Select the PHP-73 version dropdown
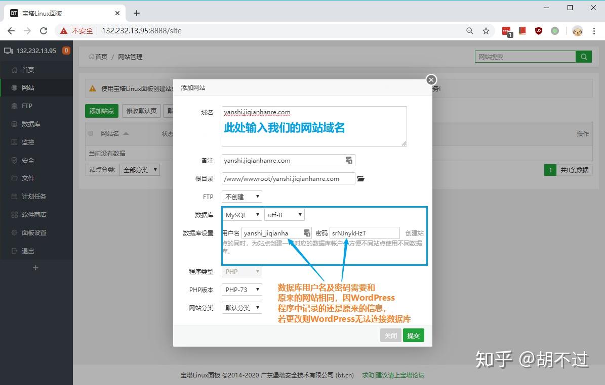The width and height of the screenshot is (605, 385). click(242, 290)
